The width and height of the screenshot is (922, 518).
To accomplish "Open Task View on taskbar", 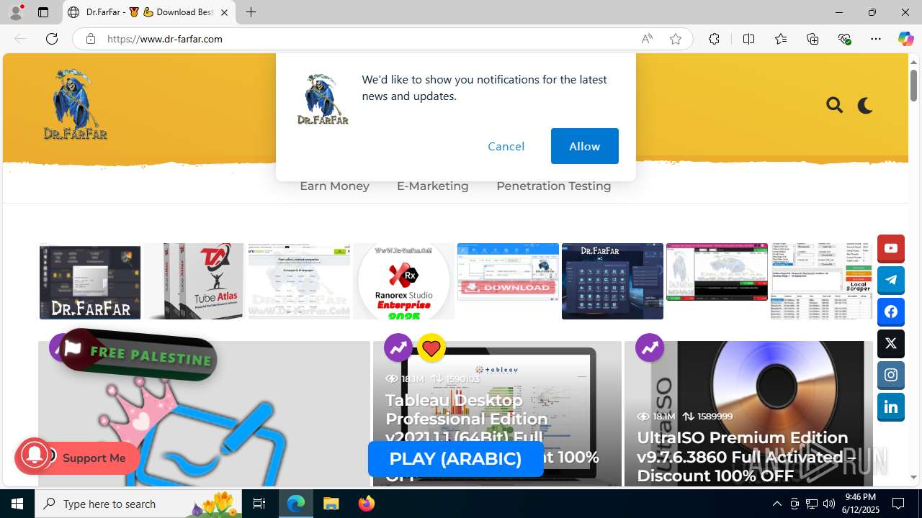I will click(x=260, y=504).
